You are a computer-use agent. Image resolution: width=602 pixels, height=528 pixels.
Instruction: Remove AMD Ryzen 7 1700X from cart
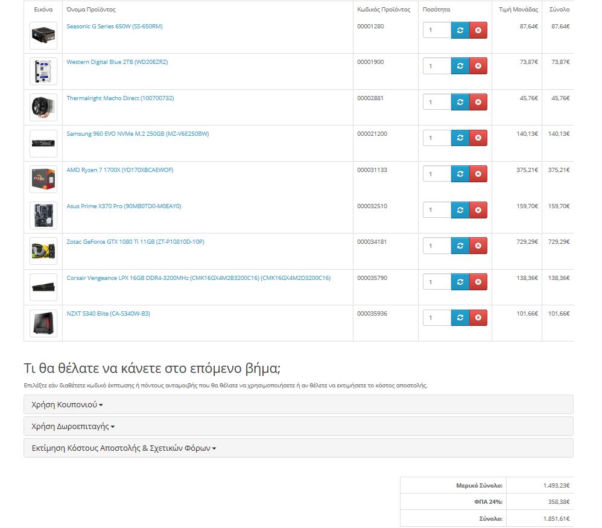click(x=478, y=174)
